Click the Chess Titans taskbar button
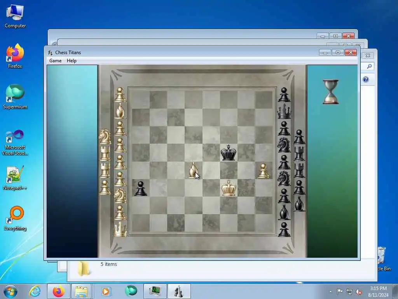This screenshot has height=299, width=398. [179, 291]
